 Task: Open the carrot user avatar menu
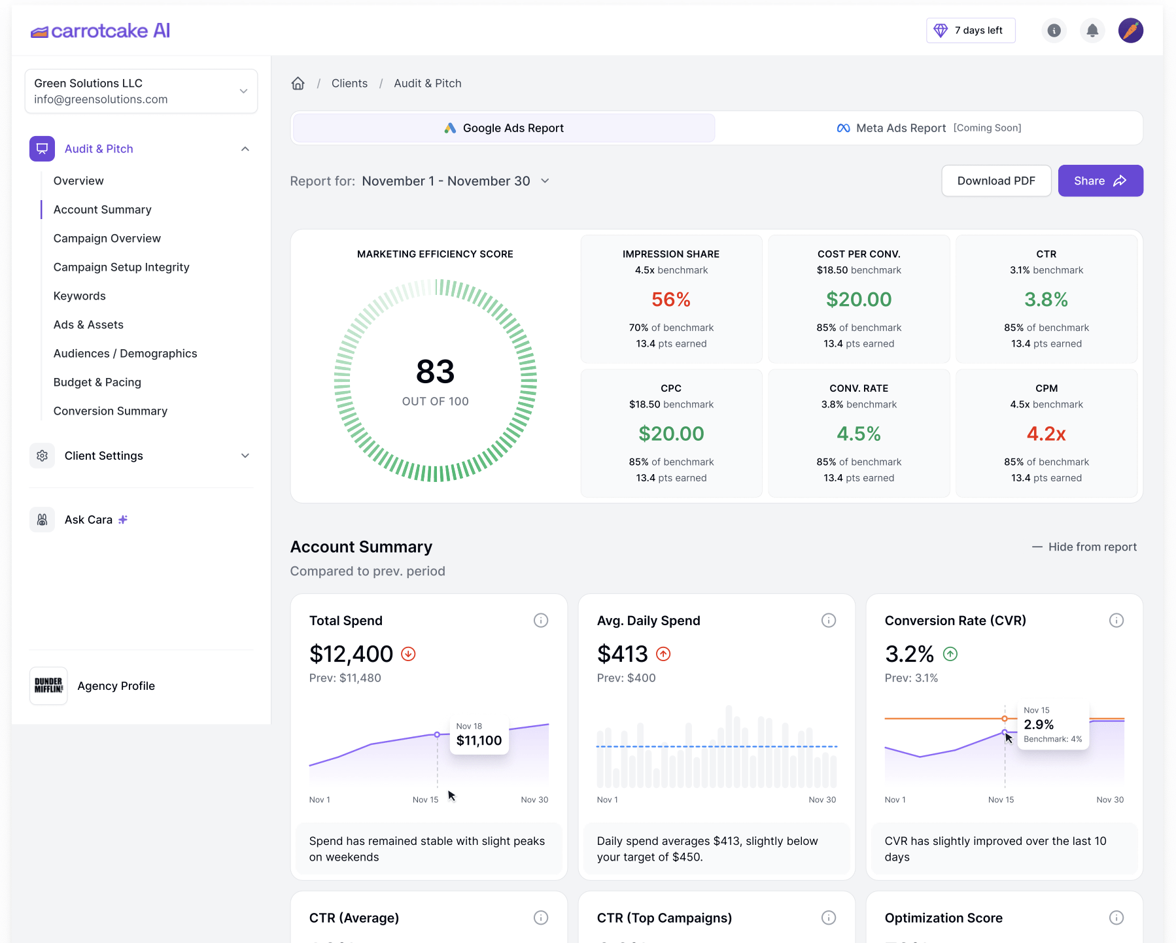pos(1130,31)
